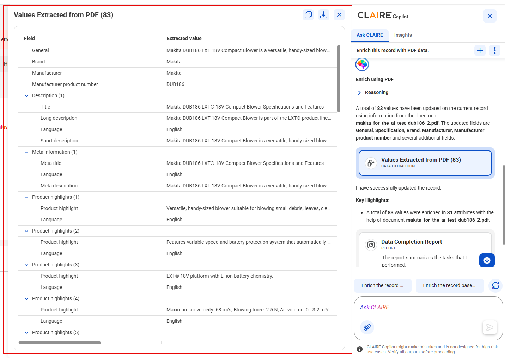The height and width of the screenshot is (358, 505).
Task: Collapse the Product highlights (3) group
Action: [x=26, y=265]
